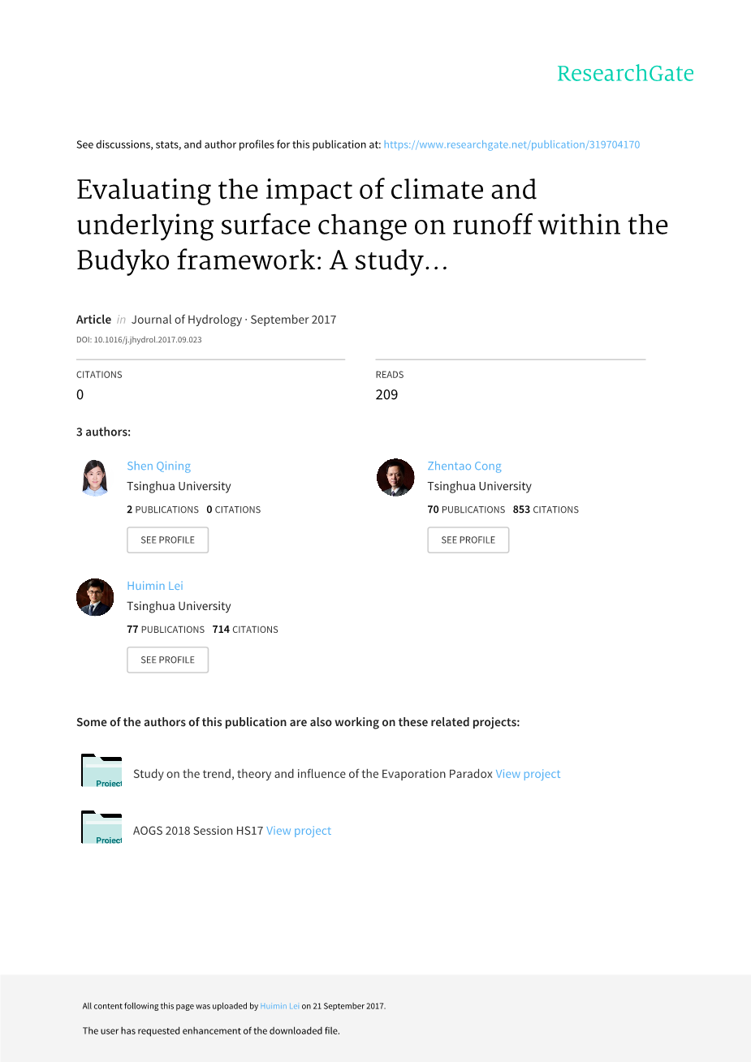Click the Journal of Hydrology name
The height and width of the screenshot is (1062, 751).
pos(187,320)
